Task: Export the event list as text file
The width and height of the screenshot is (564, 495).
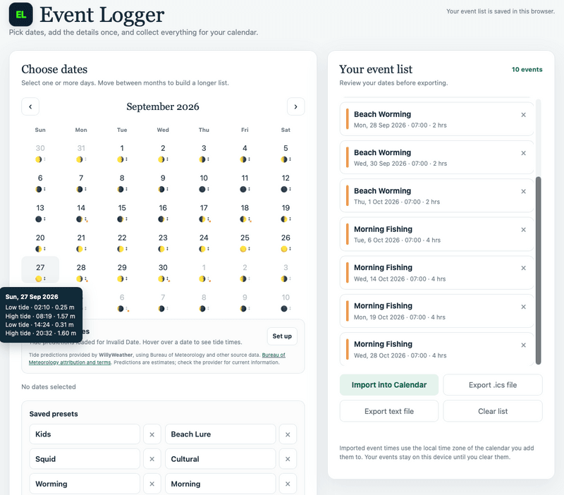Action: point(389,411)
